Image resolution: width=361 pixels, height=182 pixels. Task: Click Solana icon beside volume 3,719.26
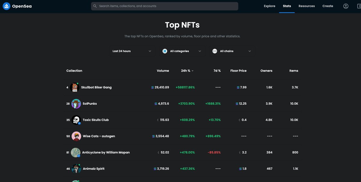point(155,169)
